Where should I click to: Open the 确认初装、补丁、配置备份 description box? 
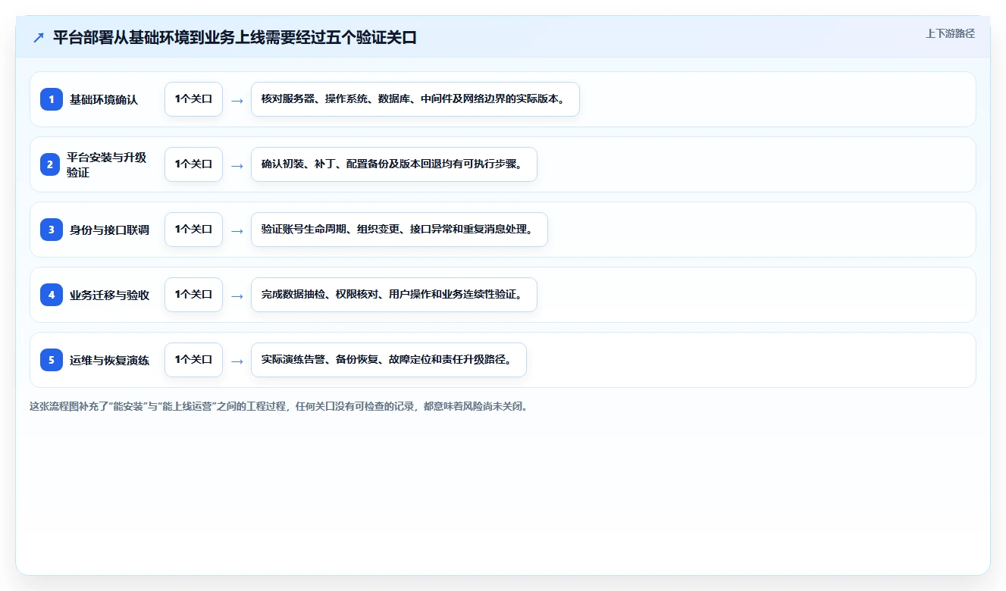(394, 164)
